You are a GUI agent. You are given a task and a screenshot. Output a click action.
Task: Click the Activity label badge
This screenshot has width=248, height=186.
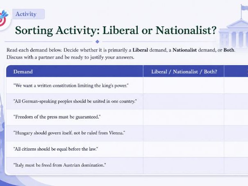(28, 14)
